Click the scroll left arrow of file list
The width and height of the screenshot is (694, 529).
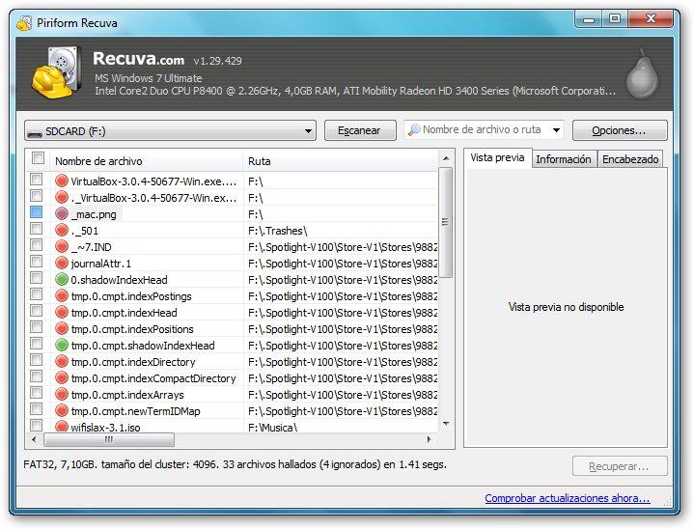pyautogui.click(x=34, y=439)
